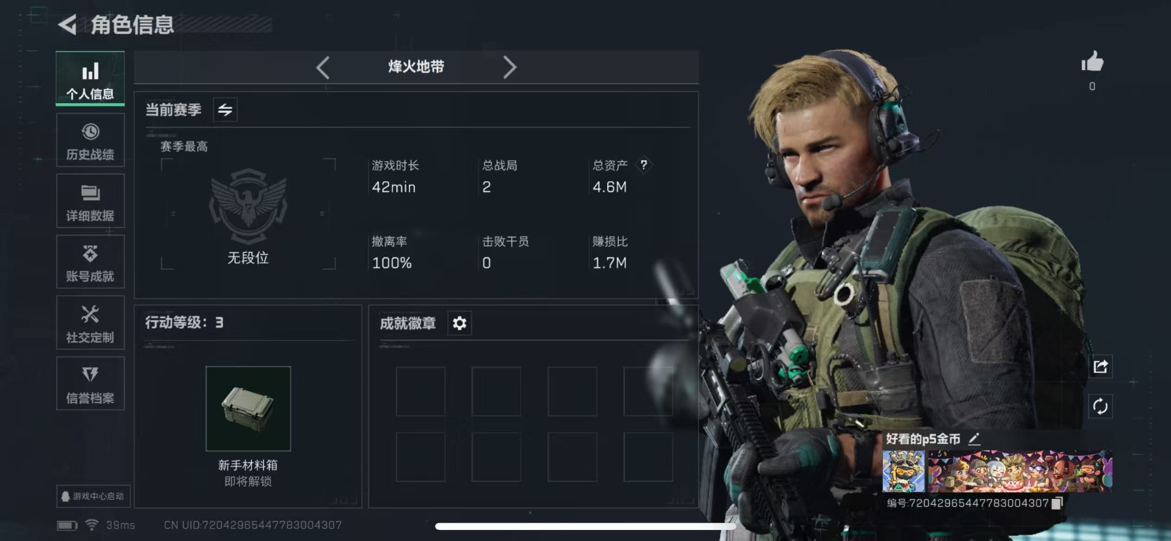Select the 账号成就 sidebar tab
The height and width of the screenshot is (541, 1171).
(90, 262)
